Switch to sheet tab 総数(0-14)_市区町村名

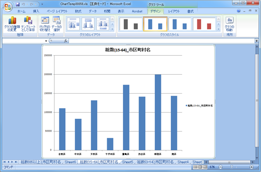tap(155, 162)
